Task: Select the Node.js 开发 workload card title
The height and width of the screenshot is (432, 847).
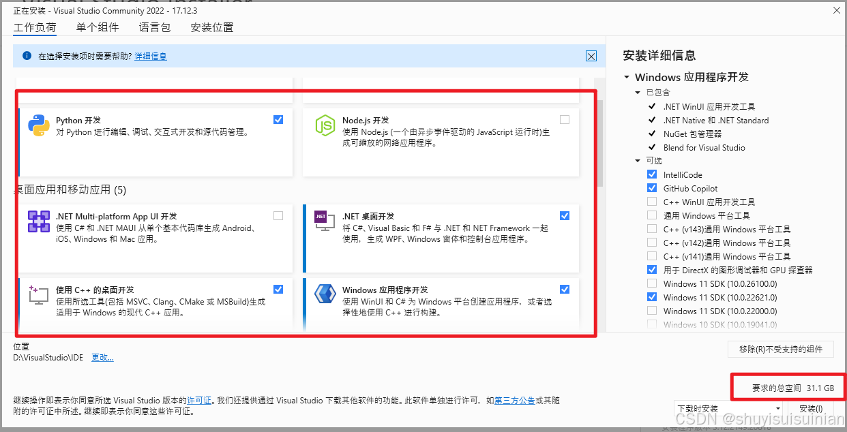Action: 366,120
